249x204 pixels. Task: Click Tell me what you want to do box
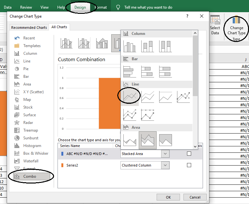click(148, 7)
